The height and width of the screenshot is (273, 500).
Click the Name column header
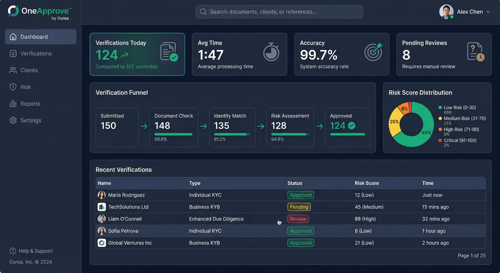pos(104,183)
